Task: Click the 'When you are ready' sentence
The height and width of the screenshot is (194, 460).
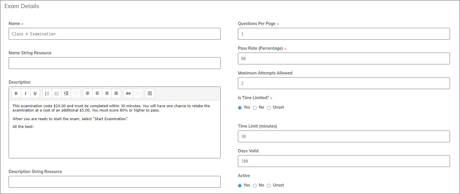Action: pyautogui.click(x=70, y=119)
